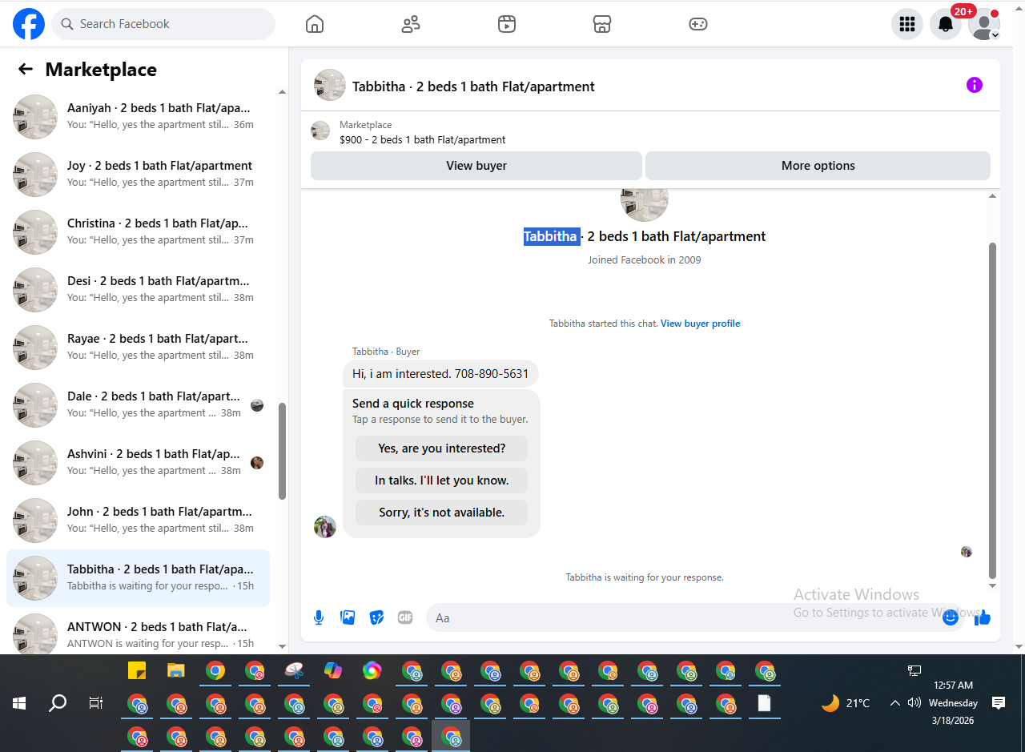Screen dimensions: 1025x752
Task: Click the large listing photo above Tabbitha's name
Action: click(645, 203)
